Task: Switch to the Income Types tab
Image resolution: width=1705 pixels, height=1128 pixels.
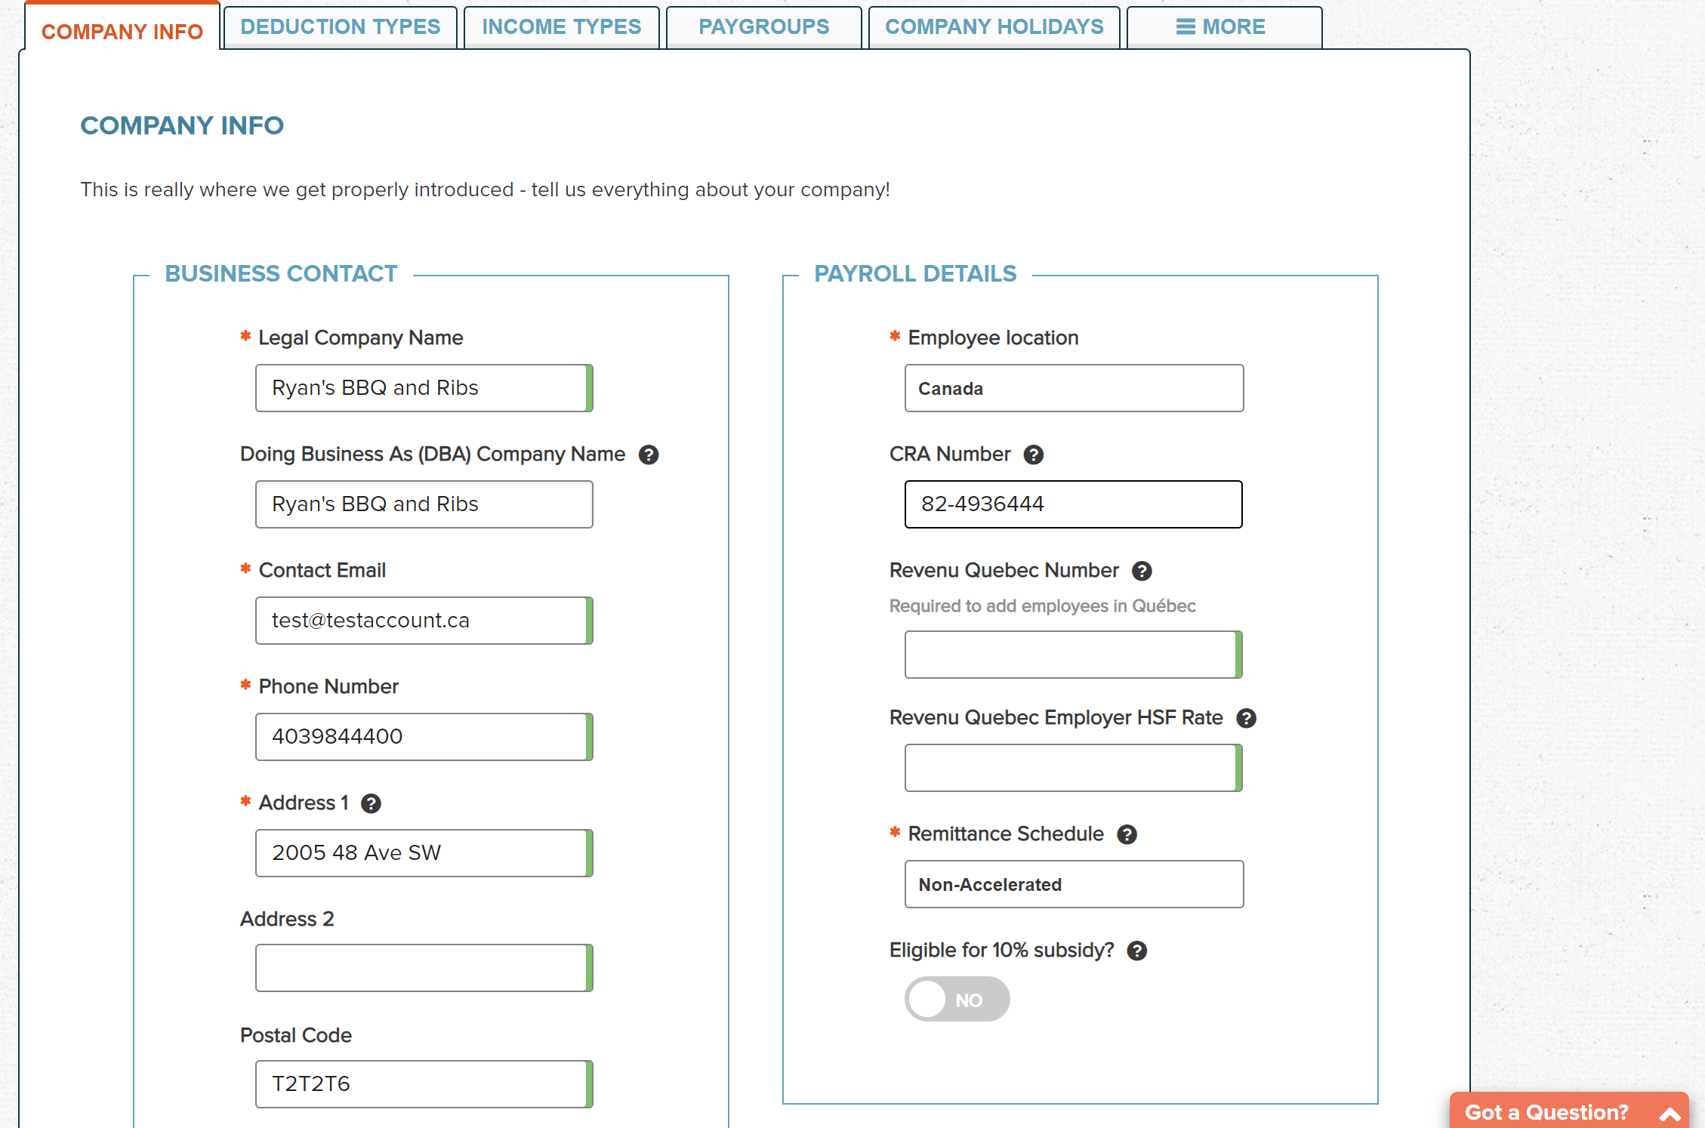Action: [561, 27]
